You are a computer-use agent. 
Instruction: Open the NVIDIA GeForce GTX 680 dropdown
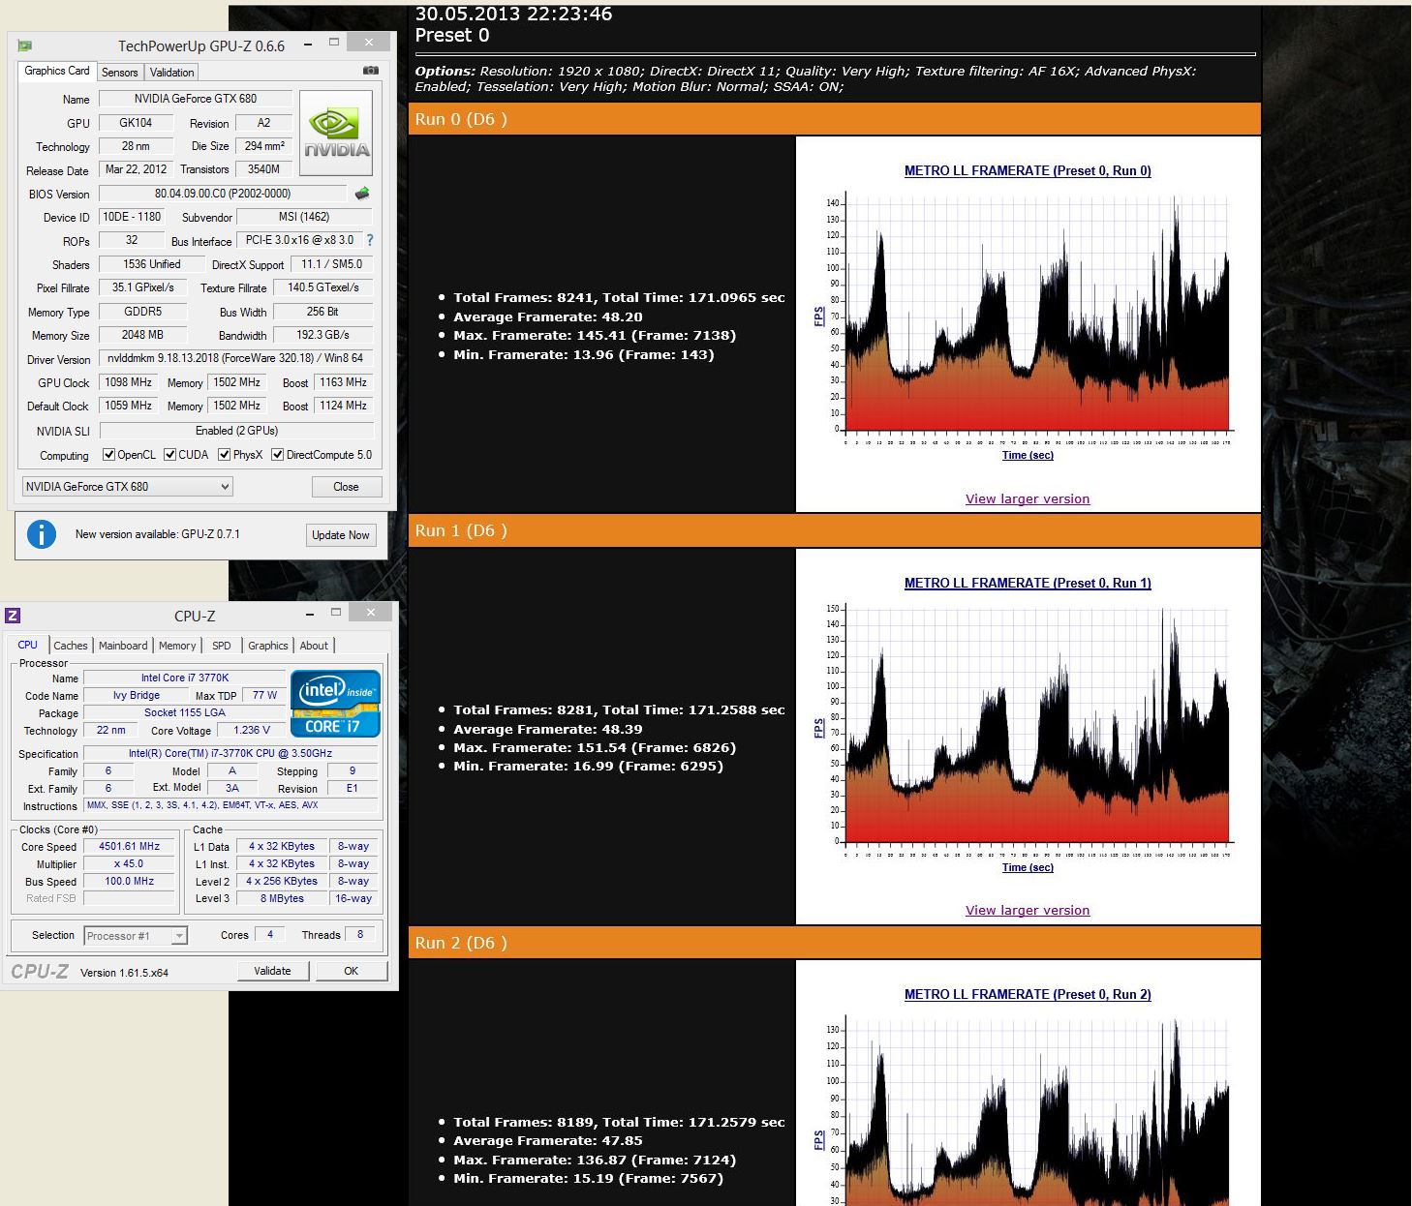coord(127,487)
